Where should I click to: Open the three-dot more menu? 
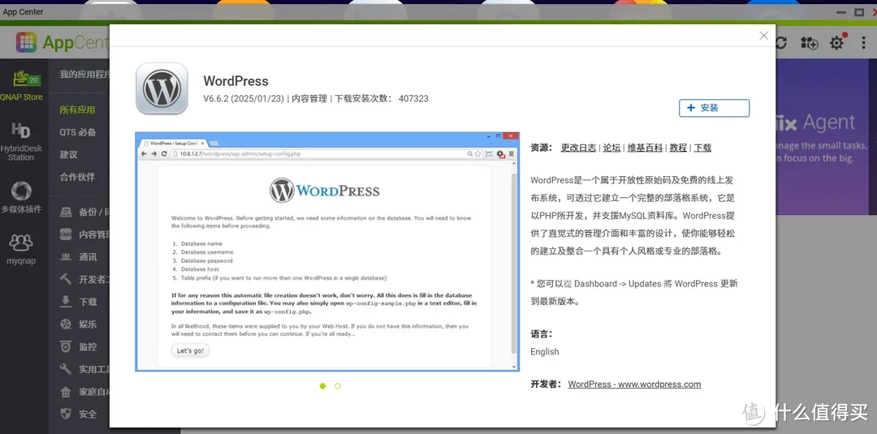[863, 42]
